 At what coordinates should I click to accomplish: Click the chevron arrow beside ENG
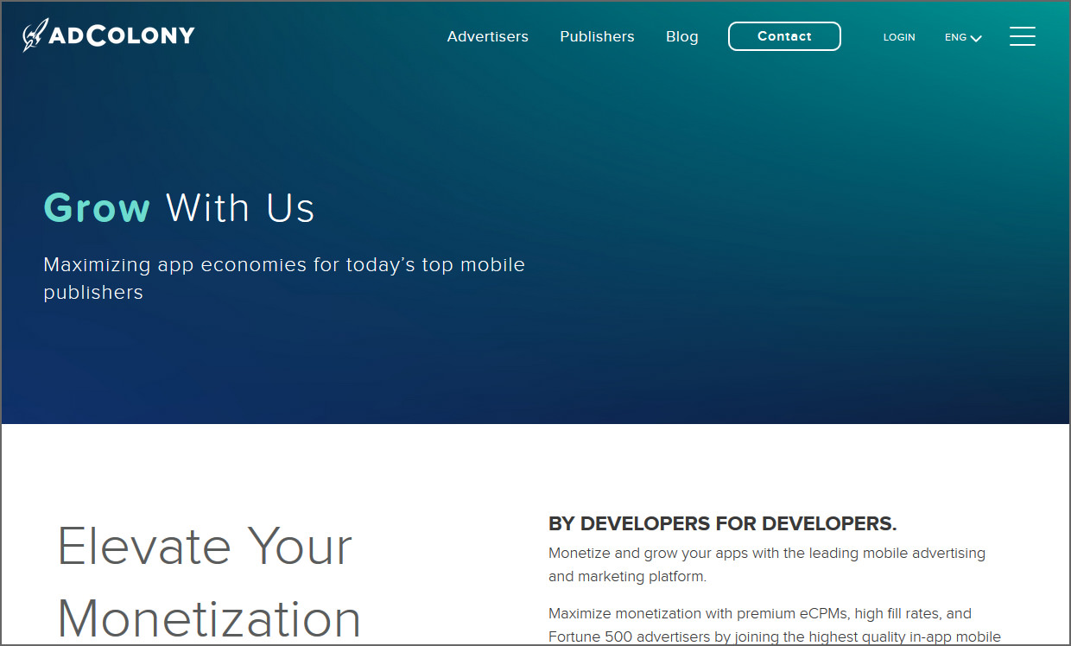point(976,38)
